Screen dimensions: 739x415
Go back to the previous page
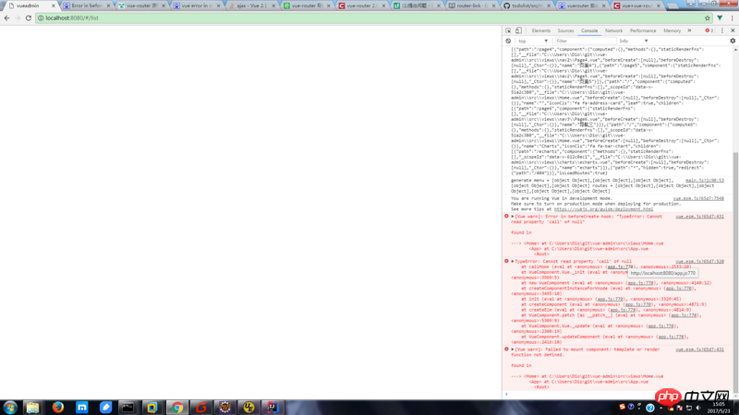click(7, 18)
